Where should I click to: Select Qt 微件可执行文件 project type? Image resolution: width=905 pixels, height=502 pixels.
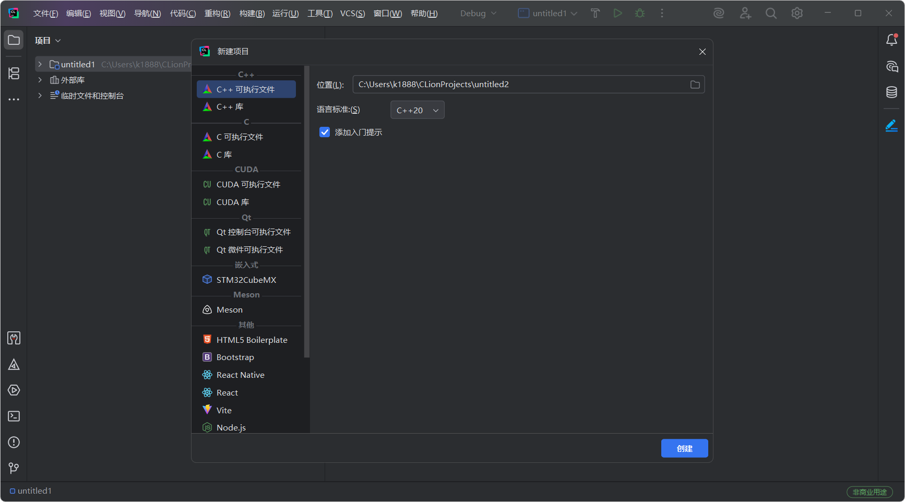pos(246,250)
